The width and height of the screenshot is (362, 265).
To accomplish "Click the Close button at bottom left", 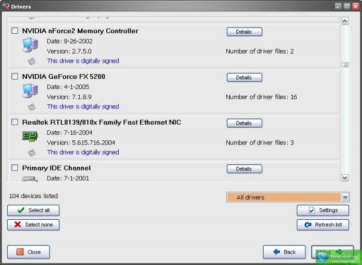I will pos(28,252).
